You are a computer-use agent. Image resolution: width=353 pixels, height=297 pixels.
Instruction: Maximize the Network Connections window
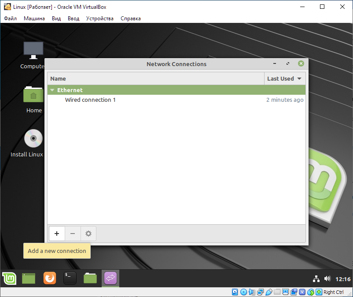coord(288,63)
